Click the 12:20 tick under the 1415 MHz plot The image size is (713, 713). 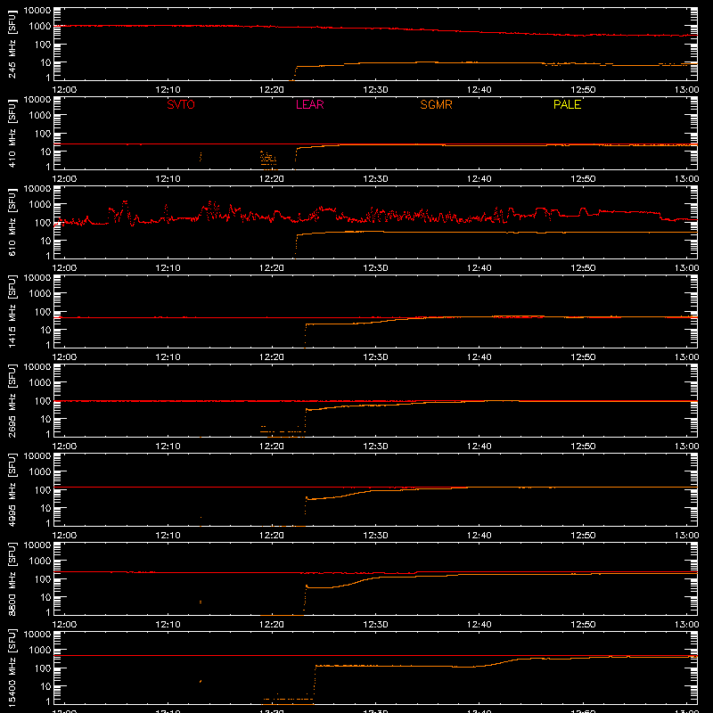pos(272,357)
